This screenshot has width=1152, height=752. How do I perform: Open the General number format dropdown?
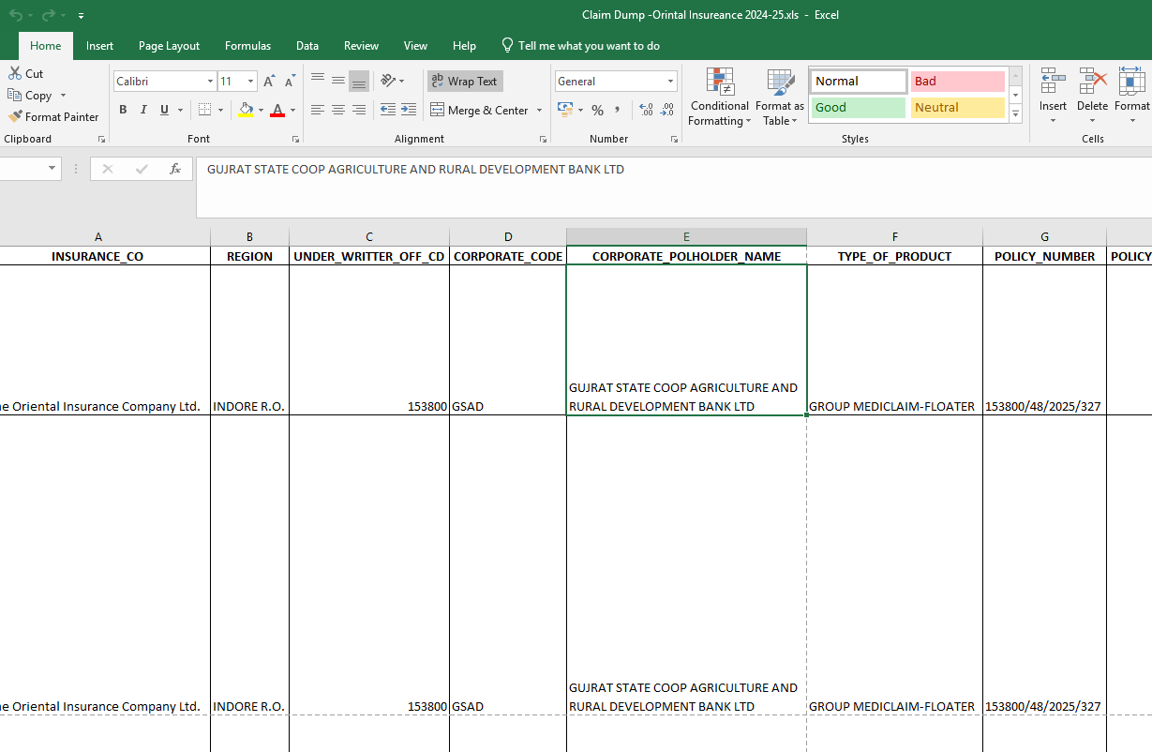[x=670, y=82]
